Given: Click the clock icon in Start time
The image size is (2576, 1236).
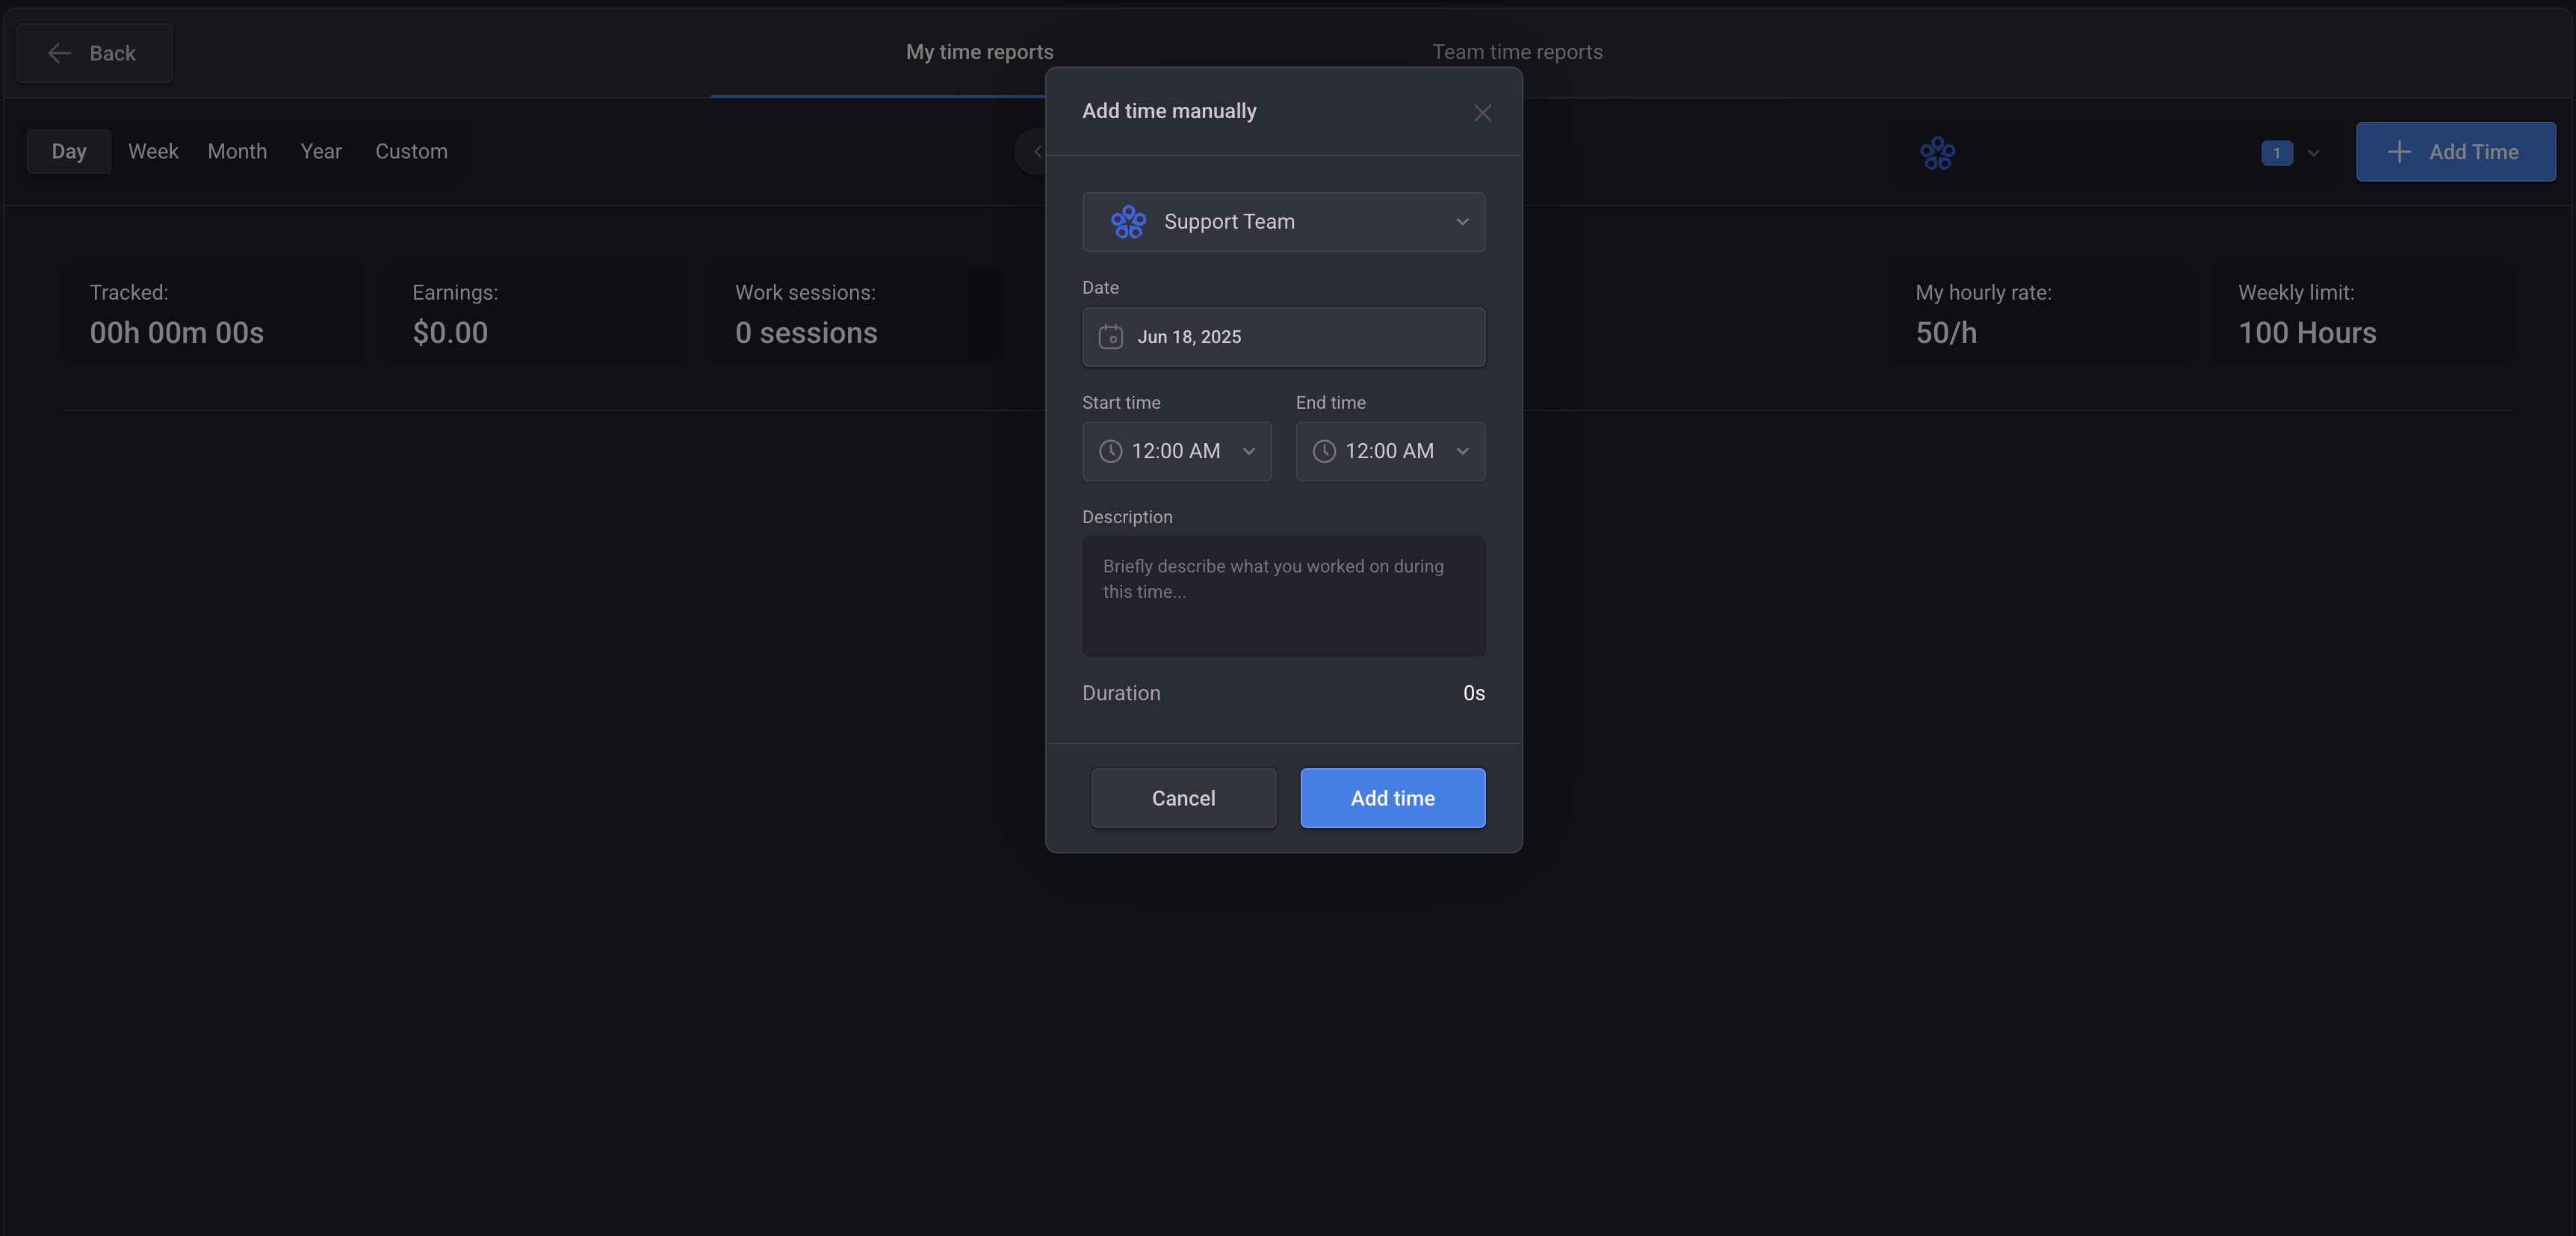Looking at the screenshot, I should (1110, 452).
